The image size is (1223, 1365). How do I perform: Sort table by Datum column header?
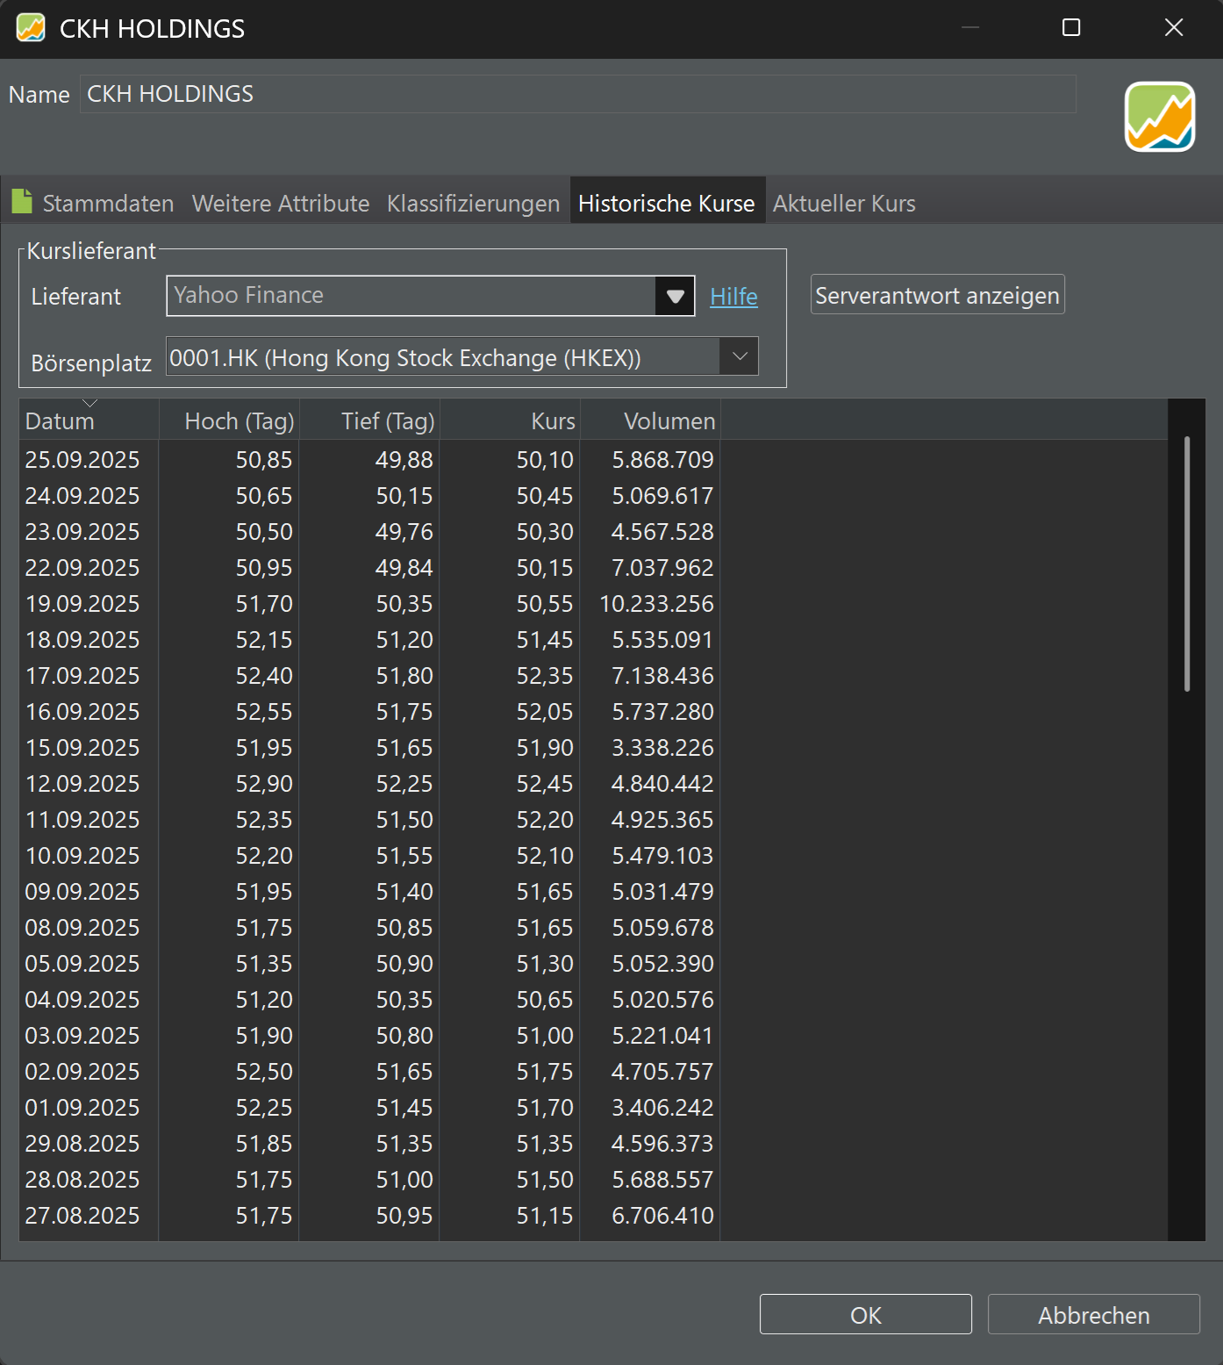(x=60, y=421)
